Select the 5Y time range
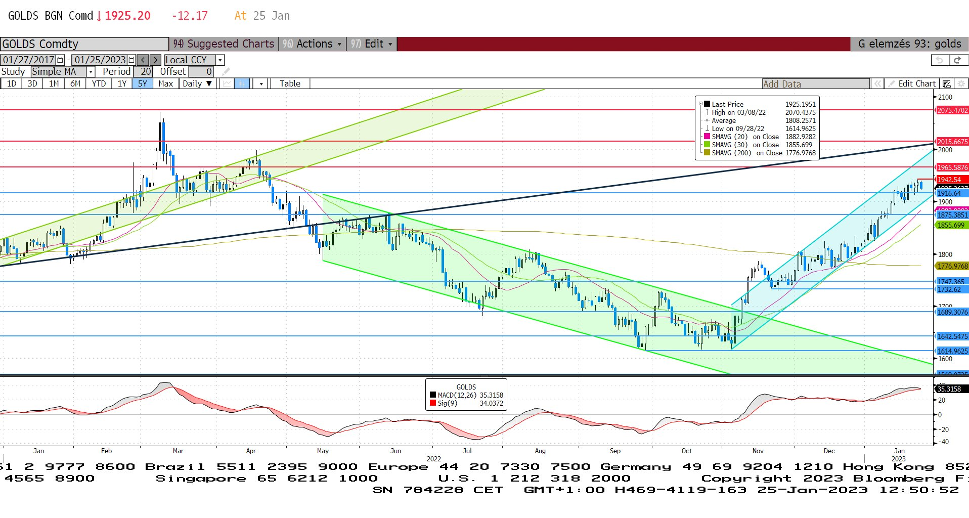Viewport: 969px width, 518px height. pyautogui.click(x=142, y=83)
